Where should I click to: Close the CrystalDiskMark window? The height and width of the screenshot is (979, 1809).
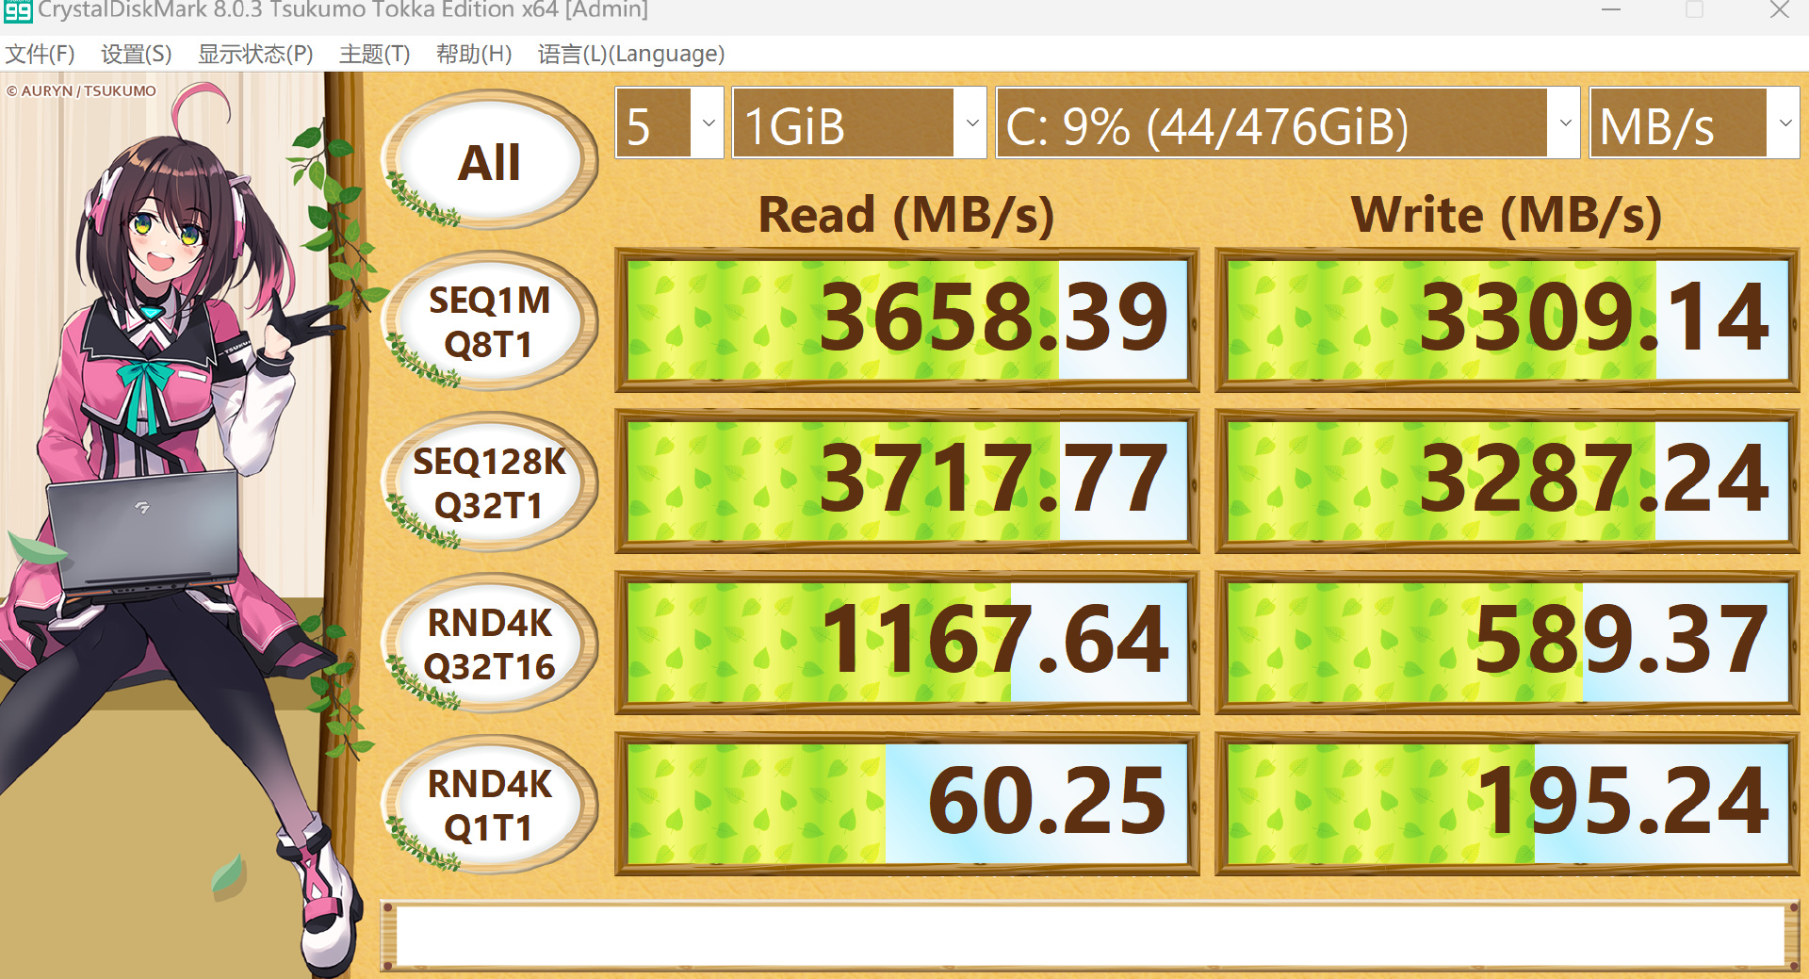[x=1780, y=9]
